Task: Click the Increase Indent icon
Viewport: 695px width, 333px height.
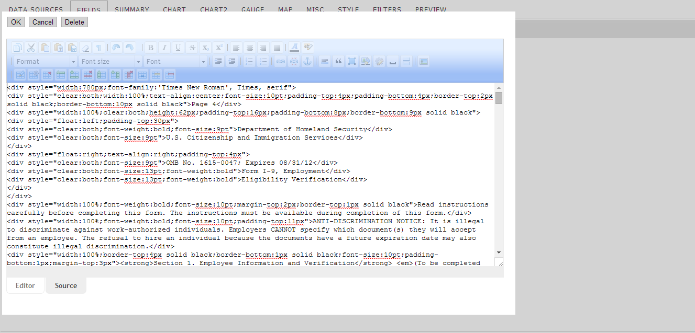Action: (x=232, y=61)
